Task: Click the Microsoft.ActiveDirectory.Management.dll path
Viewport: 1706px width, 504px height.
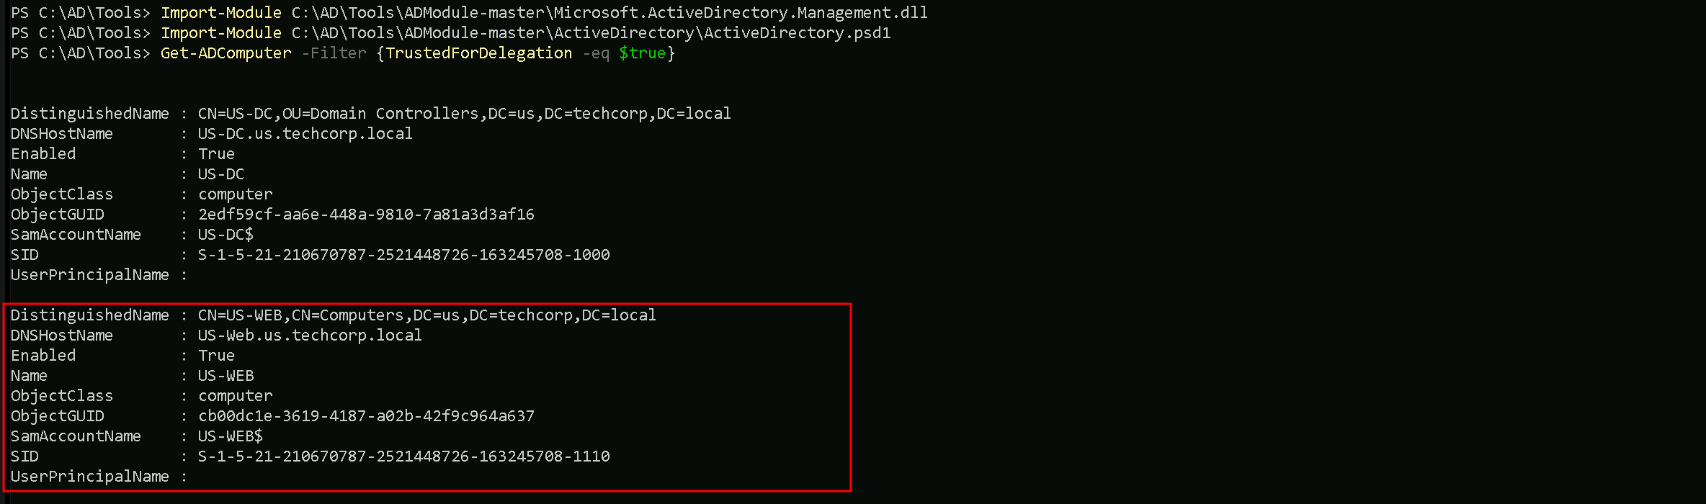Action: [609, 13]
